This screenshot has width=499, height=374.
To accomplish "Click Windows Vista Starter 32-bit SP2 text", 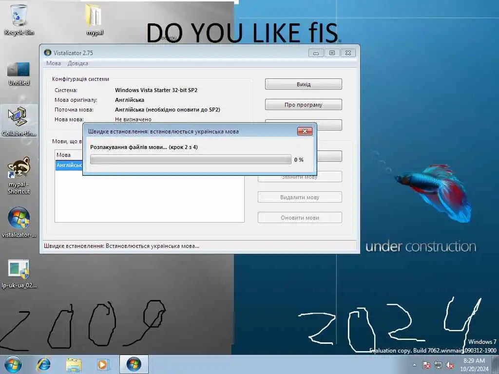I will [156, 90].
